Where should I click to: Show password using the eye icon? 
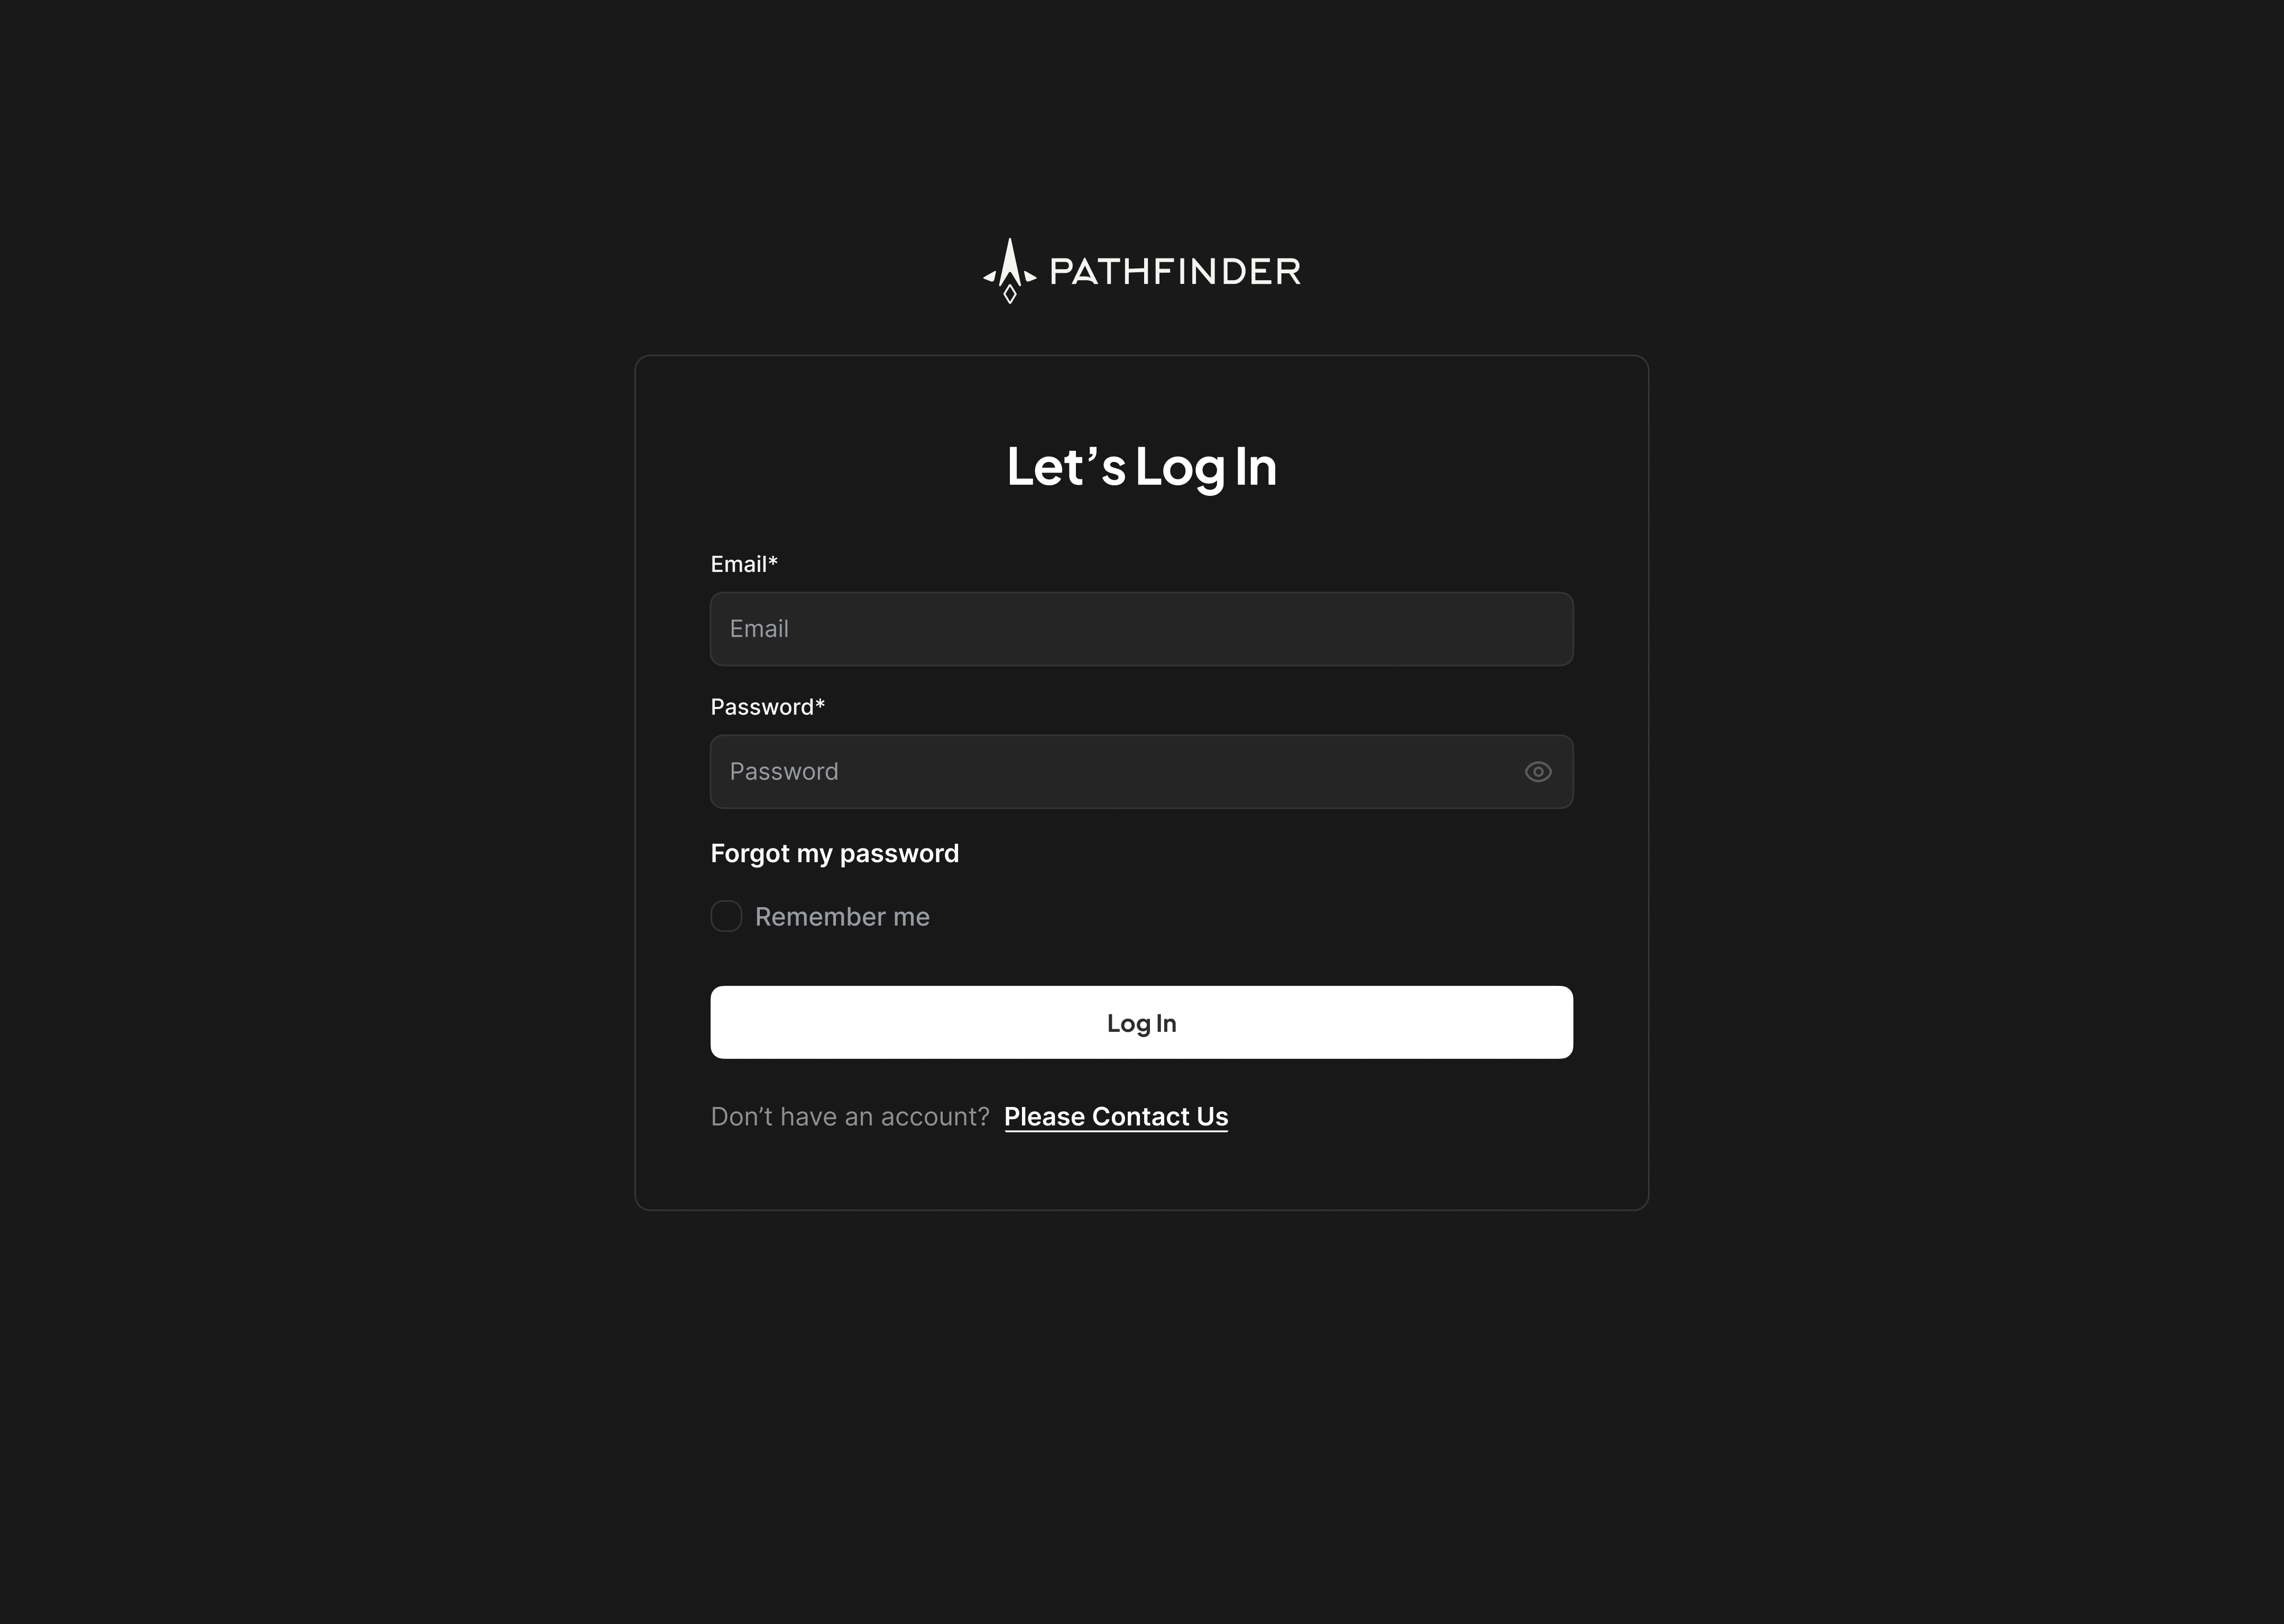[1538, 772]
